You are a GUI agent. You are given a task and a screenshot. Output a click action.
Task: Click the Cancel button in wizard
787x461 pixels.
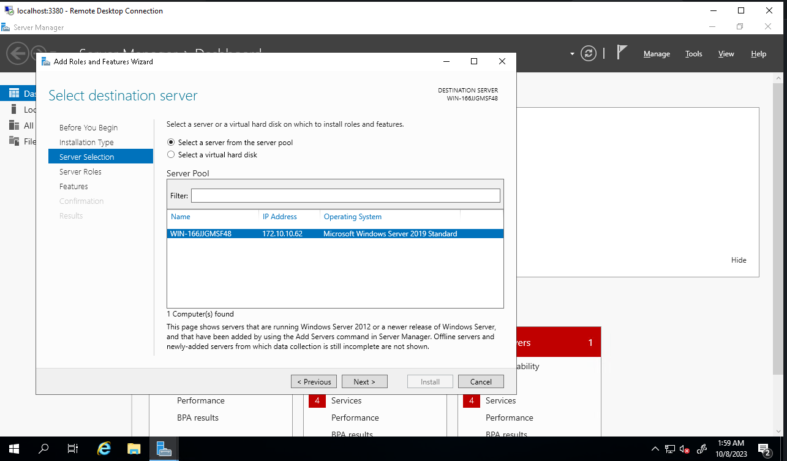(481, 381)
